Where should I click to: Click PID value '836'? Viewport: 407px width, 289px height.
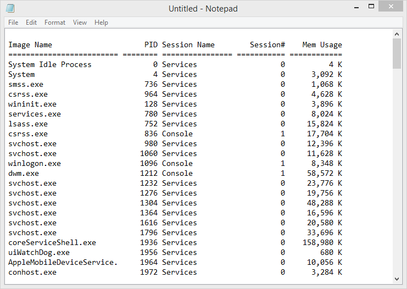pyautogui.click(x=151, y=134)
